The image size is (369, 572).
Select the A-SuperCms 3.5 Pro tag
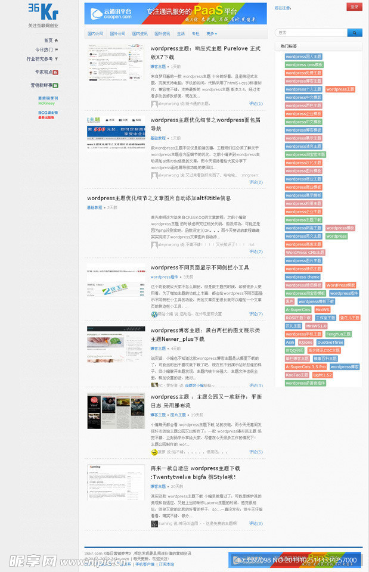tap(305, 367)
